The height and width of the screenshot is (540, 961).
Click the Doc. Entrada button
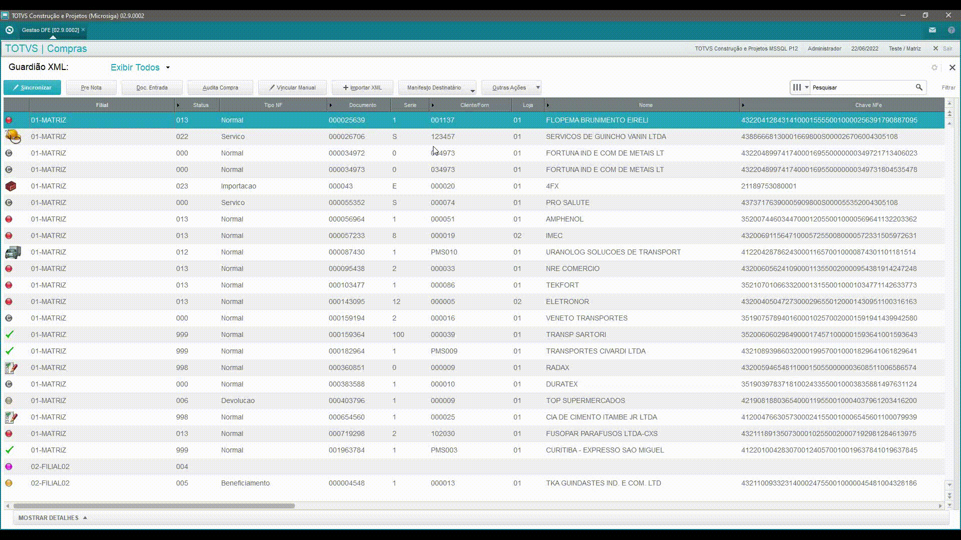pos(152,87)
